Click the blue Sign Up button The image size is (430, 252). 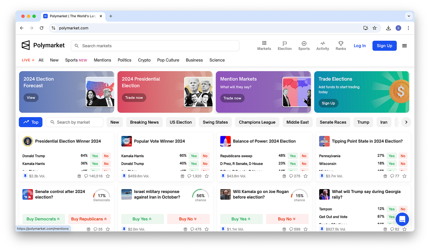384,46
